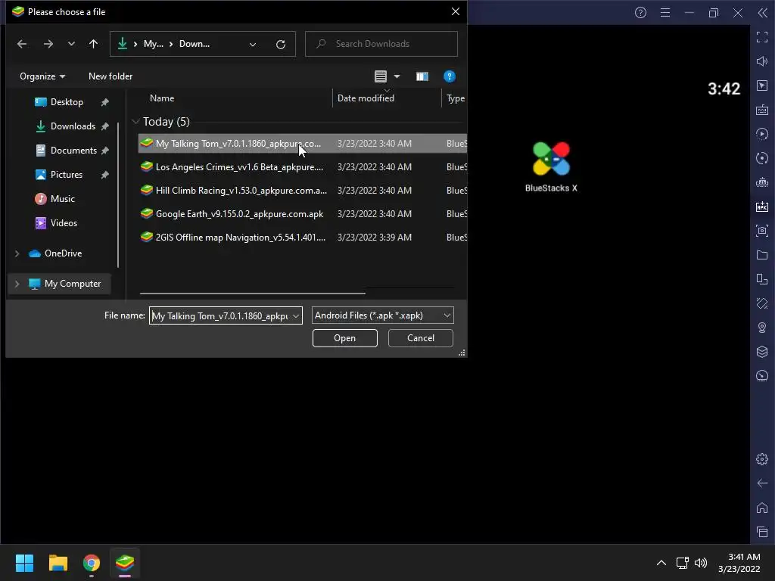Viewport: 775px width, 581px height.
Task: Open the keyboard controls icon in BlueStacks sidebar
Action: pos(761,110)
